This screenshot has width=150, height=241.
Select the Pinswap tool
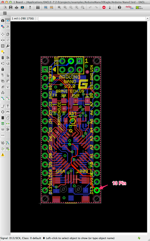click(x=3, y=63)
